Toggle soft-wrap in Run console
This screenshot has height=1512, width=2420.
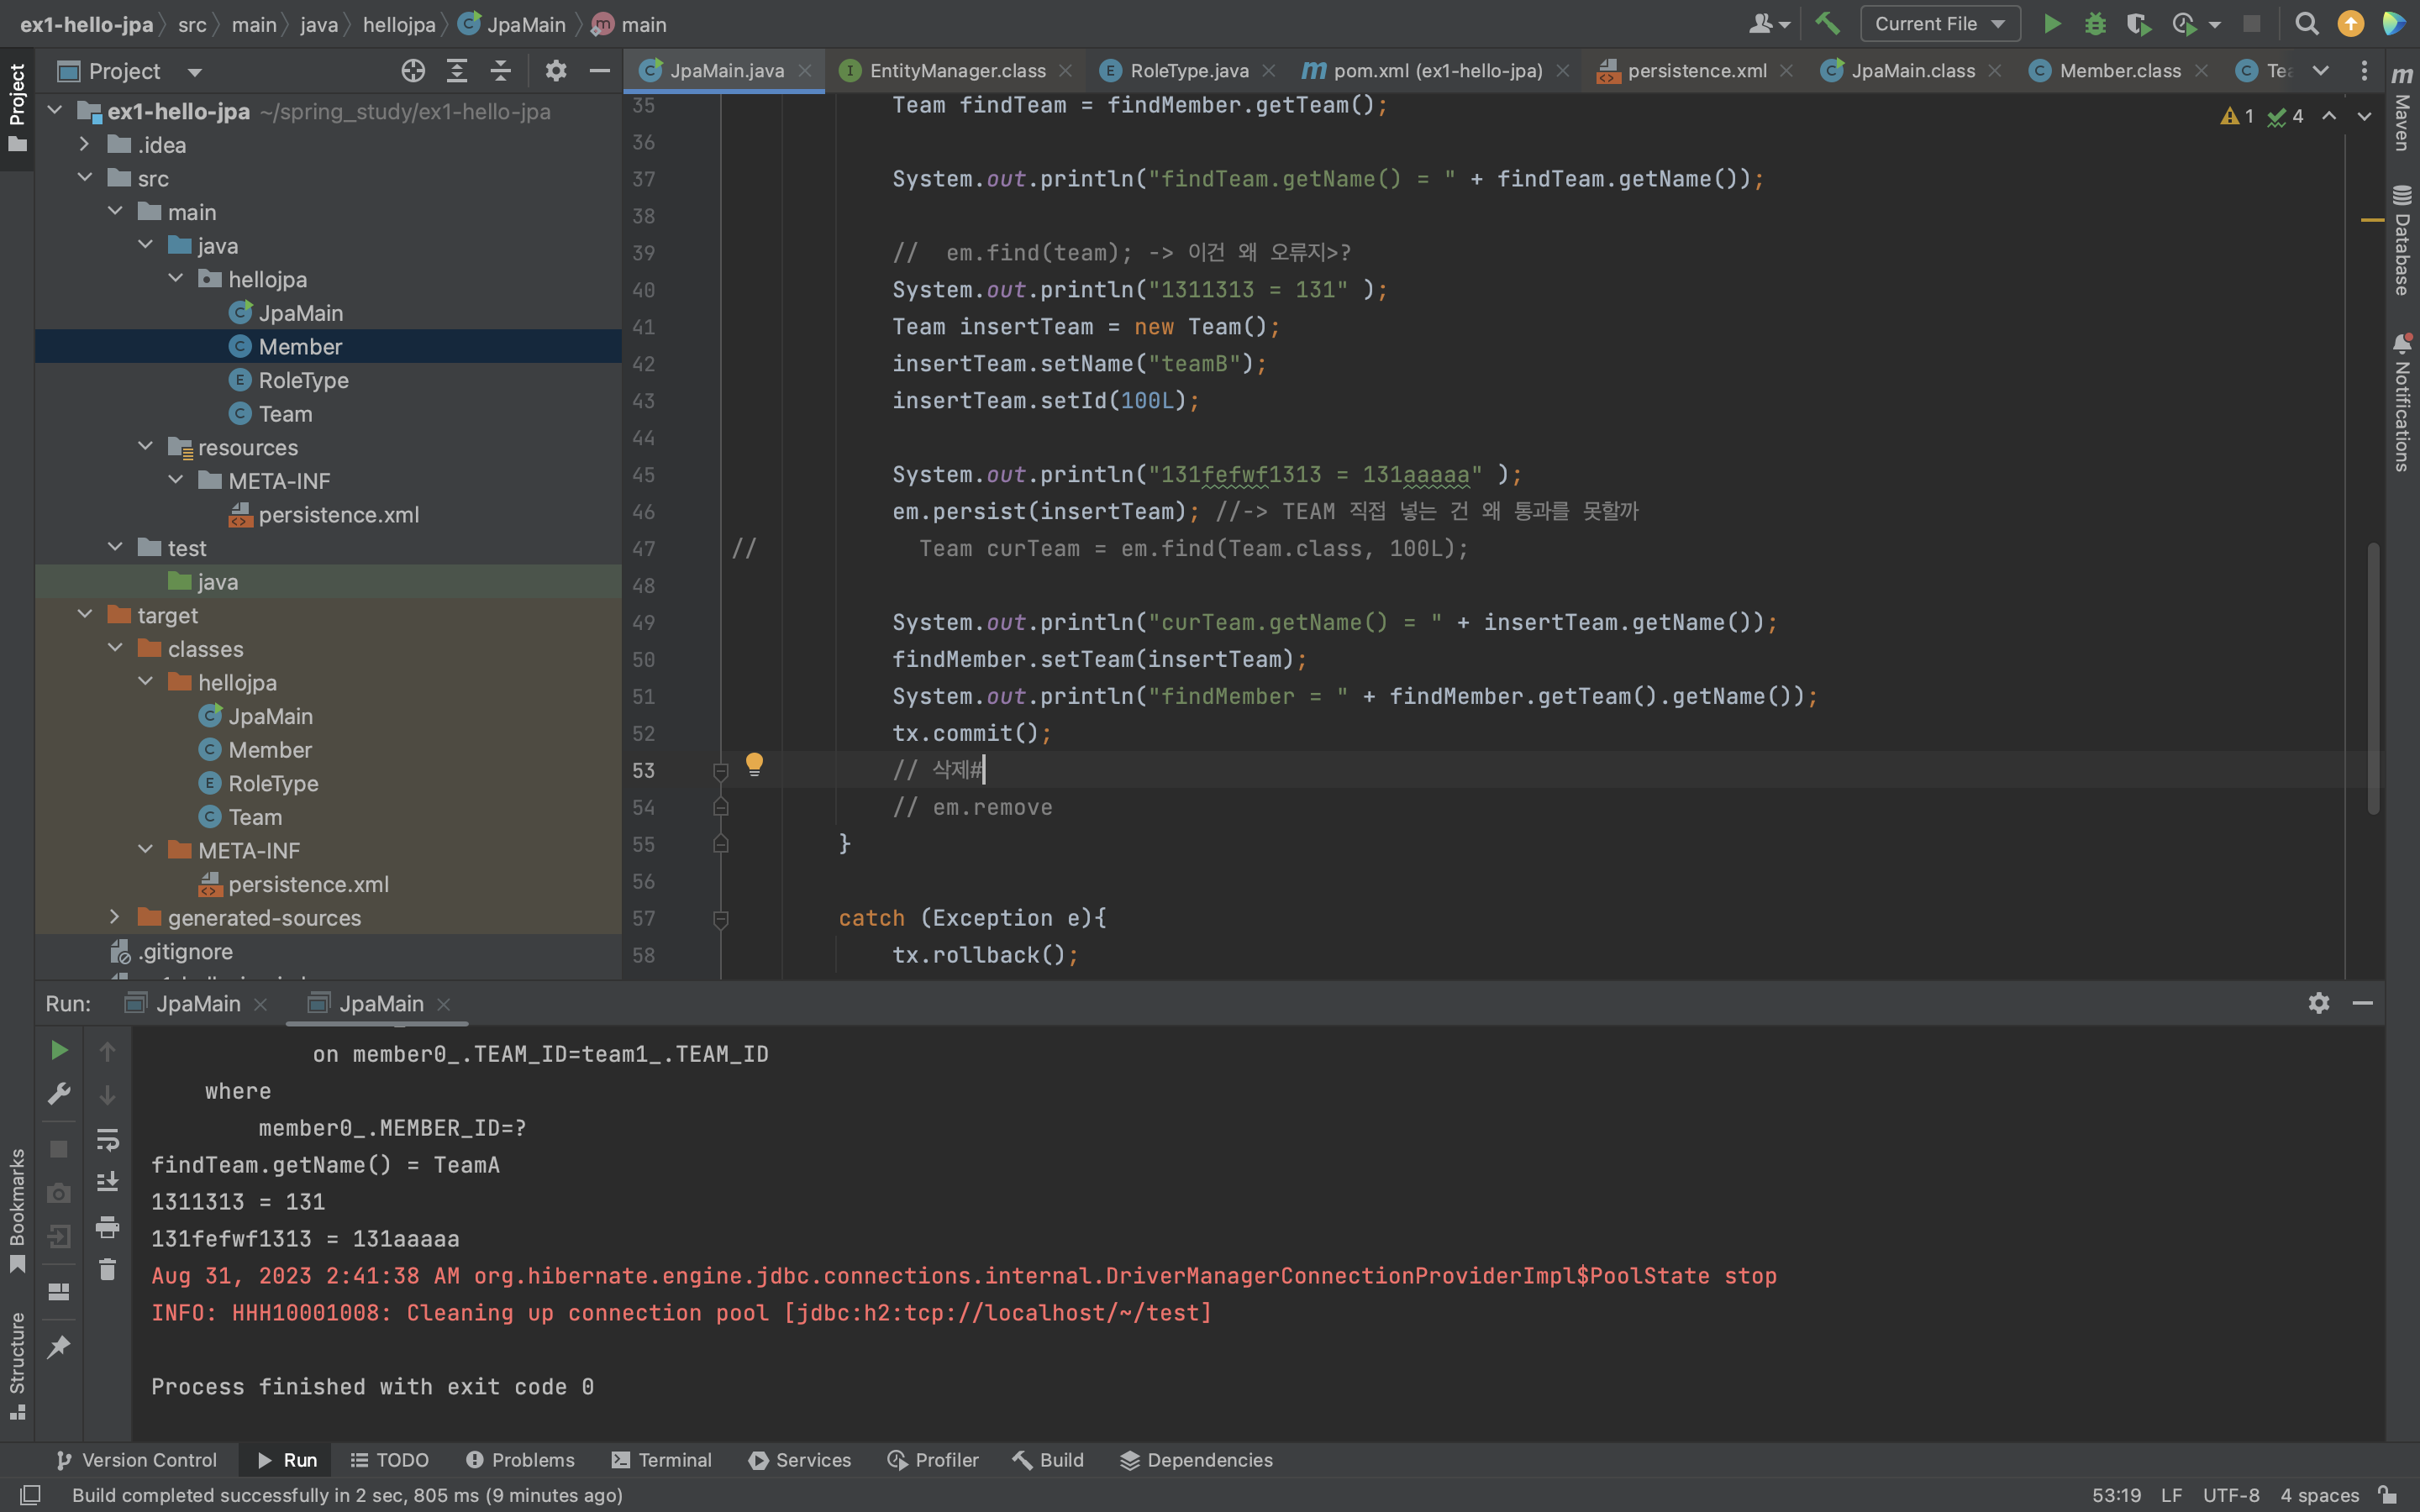107,1139
